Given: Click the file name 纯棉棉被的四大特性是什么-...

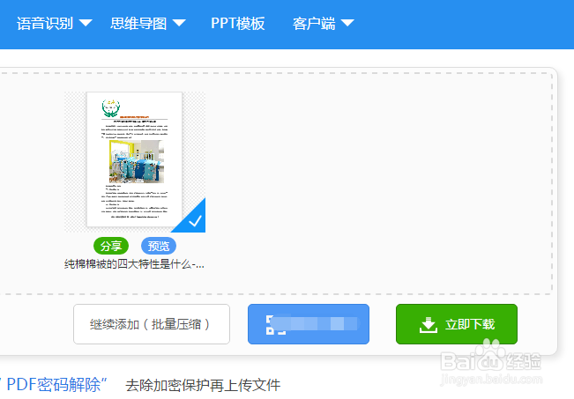Looking at the screenshot, I should 134,264.
